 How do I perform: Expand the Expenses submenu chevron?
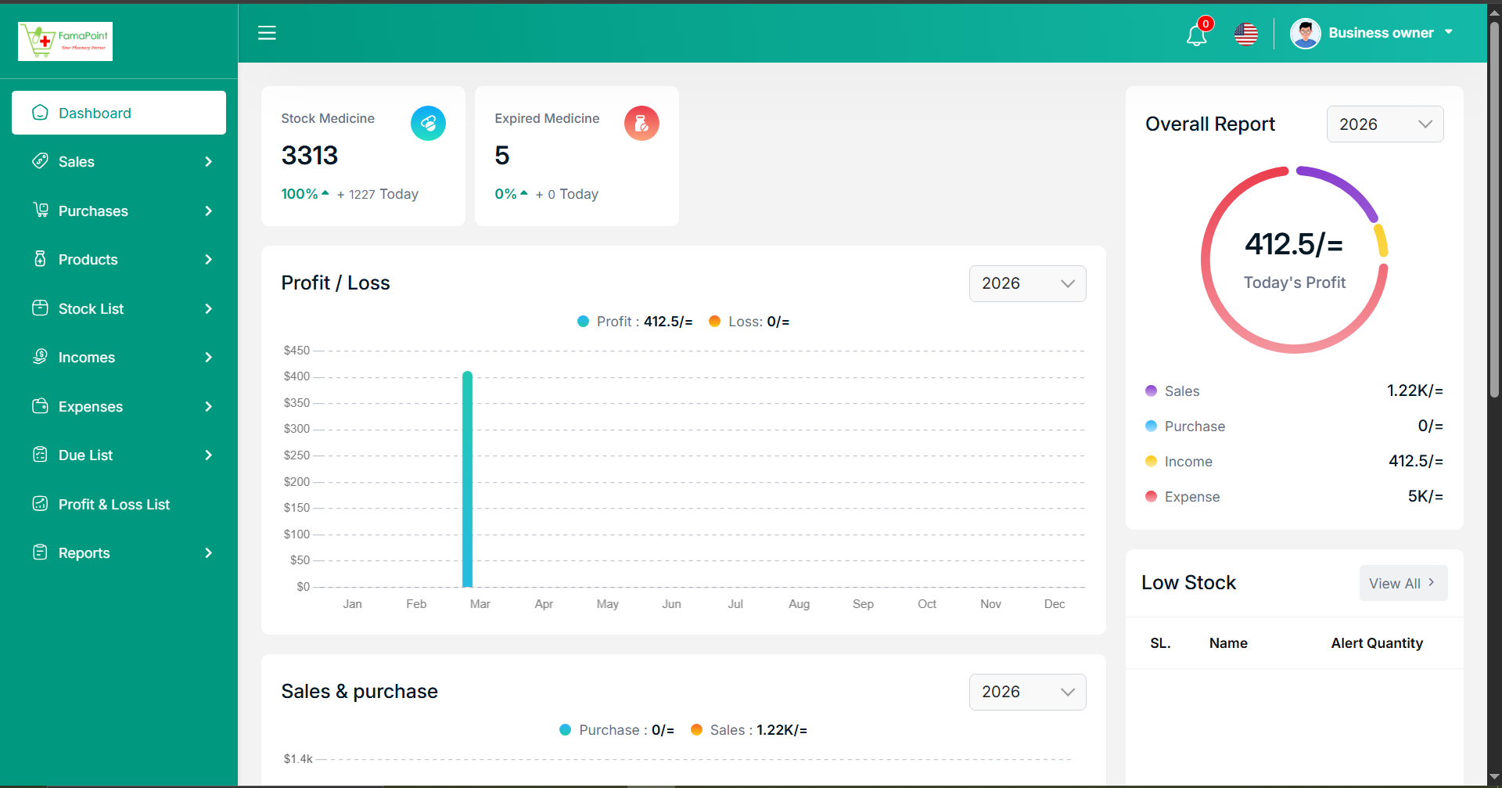pyautogui.click(x=208, y=406)
